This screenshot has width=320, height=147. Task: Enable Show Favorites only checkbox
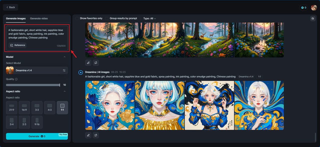(77, 18)
